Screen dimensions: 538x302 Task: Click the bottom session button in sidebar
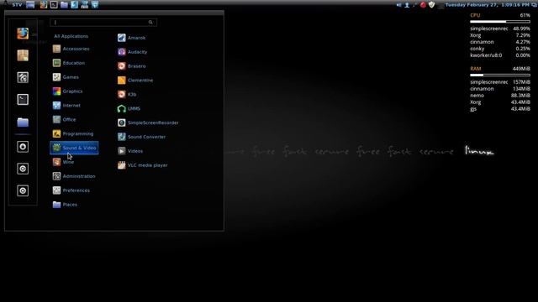point(23,190)
